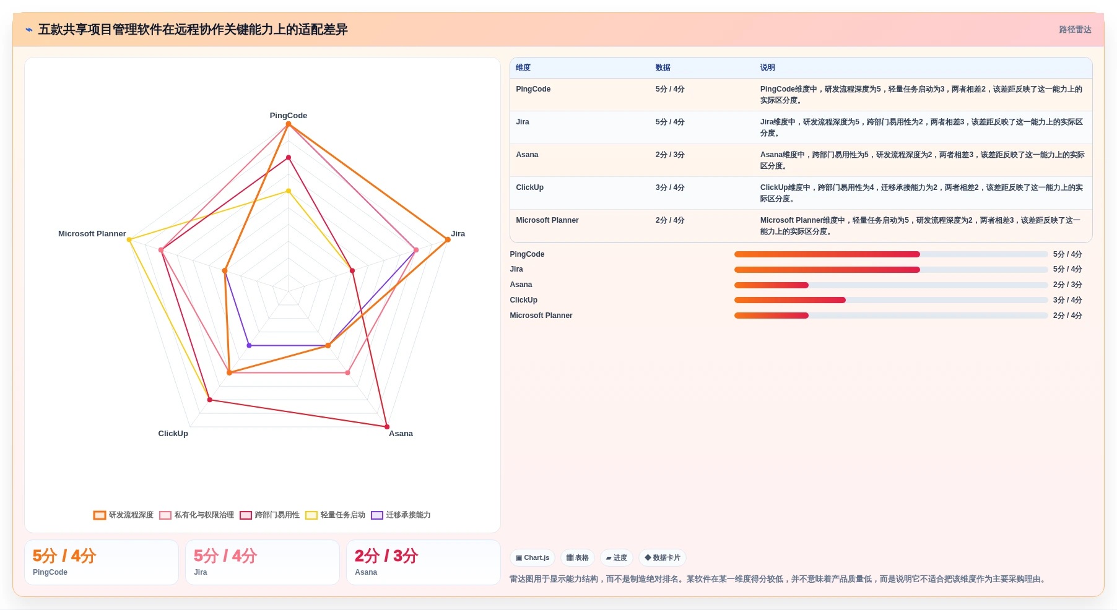Screen dimensions: 1117x610
Task: Click the 路径雷达 label in the header
Action: (x=1075, y=30)
